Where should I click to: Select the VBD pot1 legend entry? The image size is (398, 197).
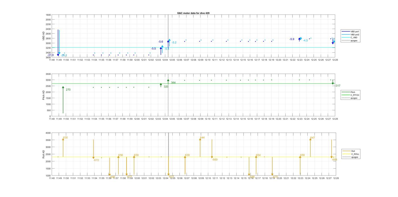coord(350,32)
